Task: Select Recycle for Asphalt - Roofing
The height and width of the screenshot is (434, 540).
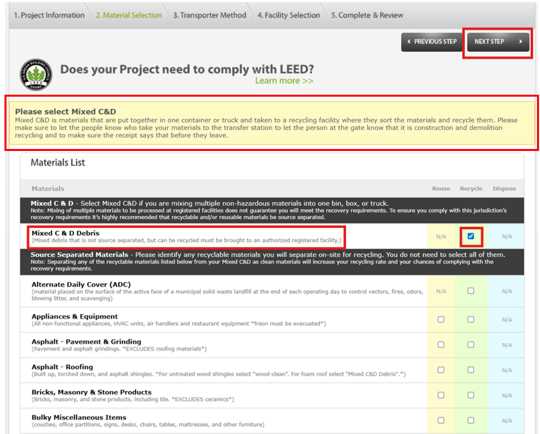Action: 471,370
